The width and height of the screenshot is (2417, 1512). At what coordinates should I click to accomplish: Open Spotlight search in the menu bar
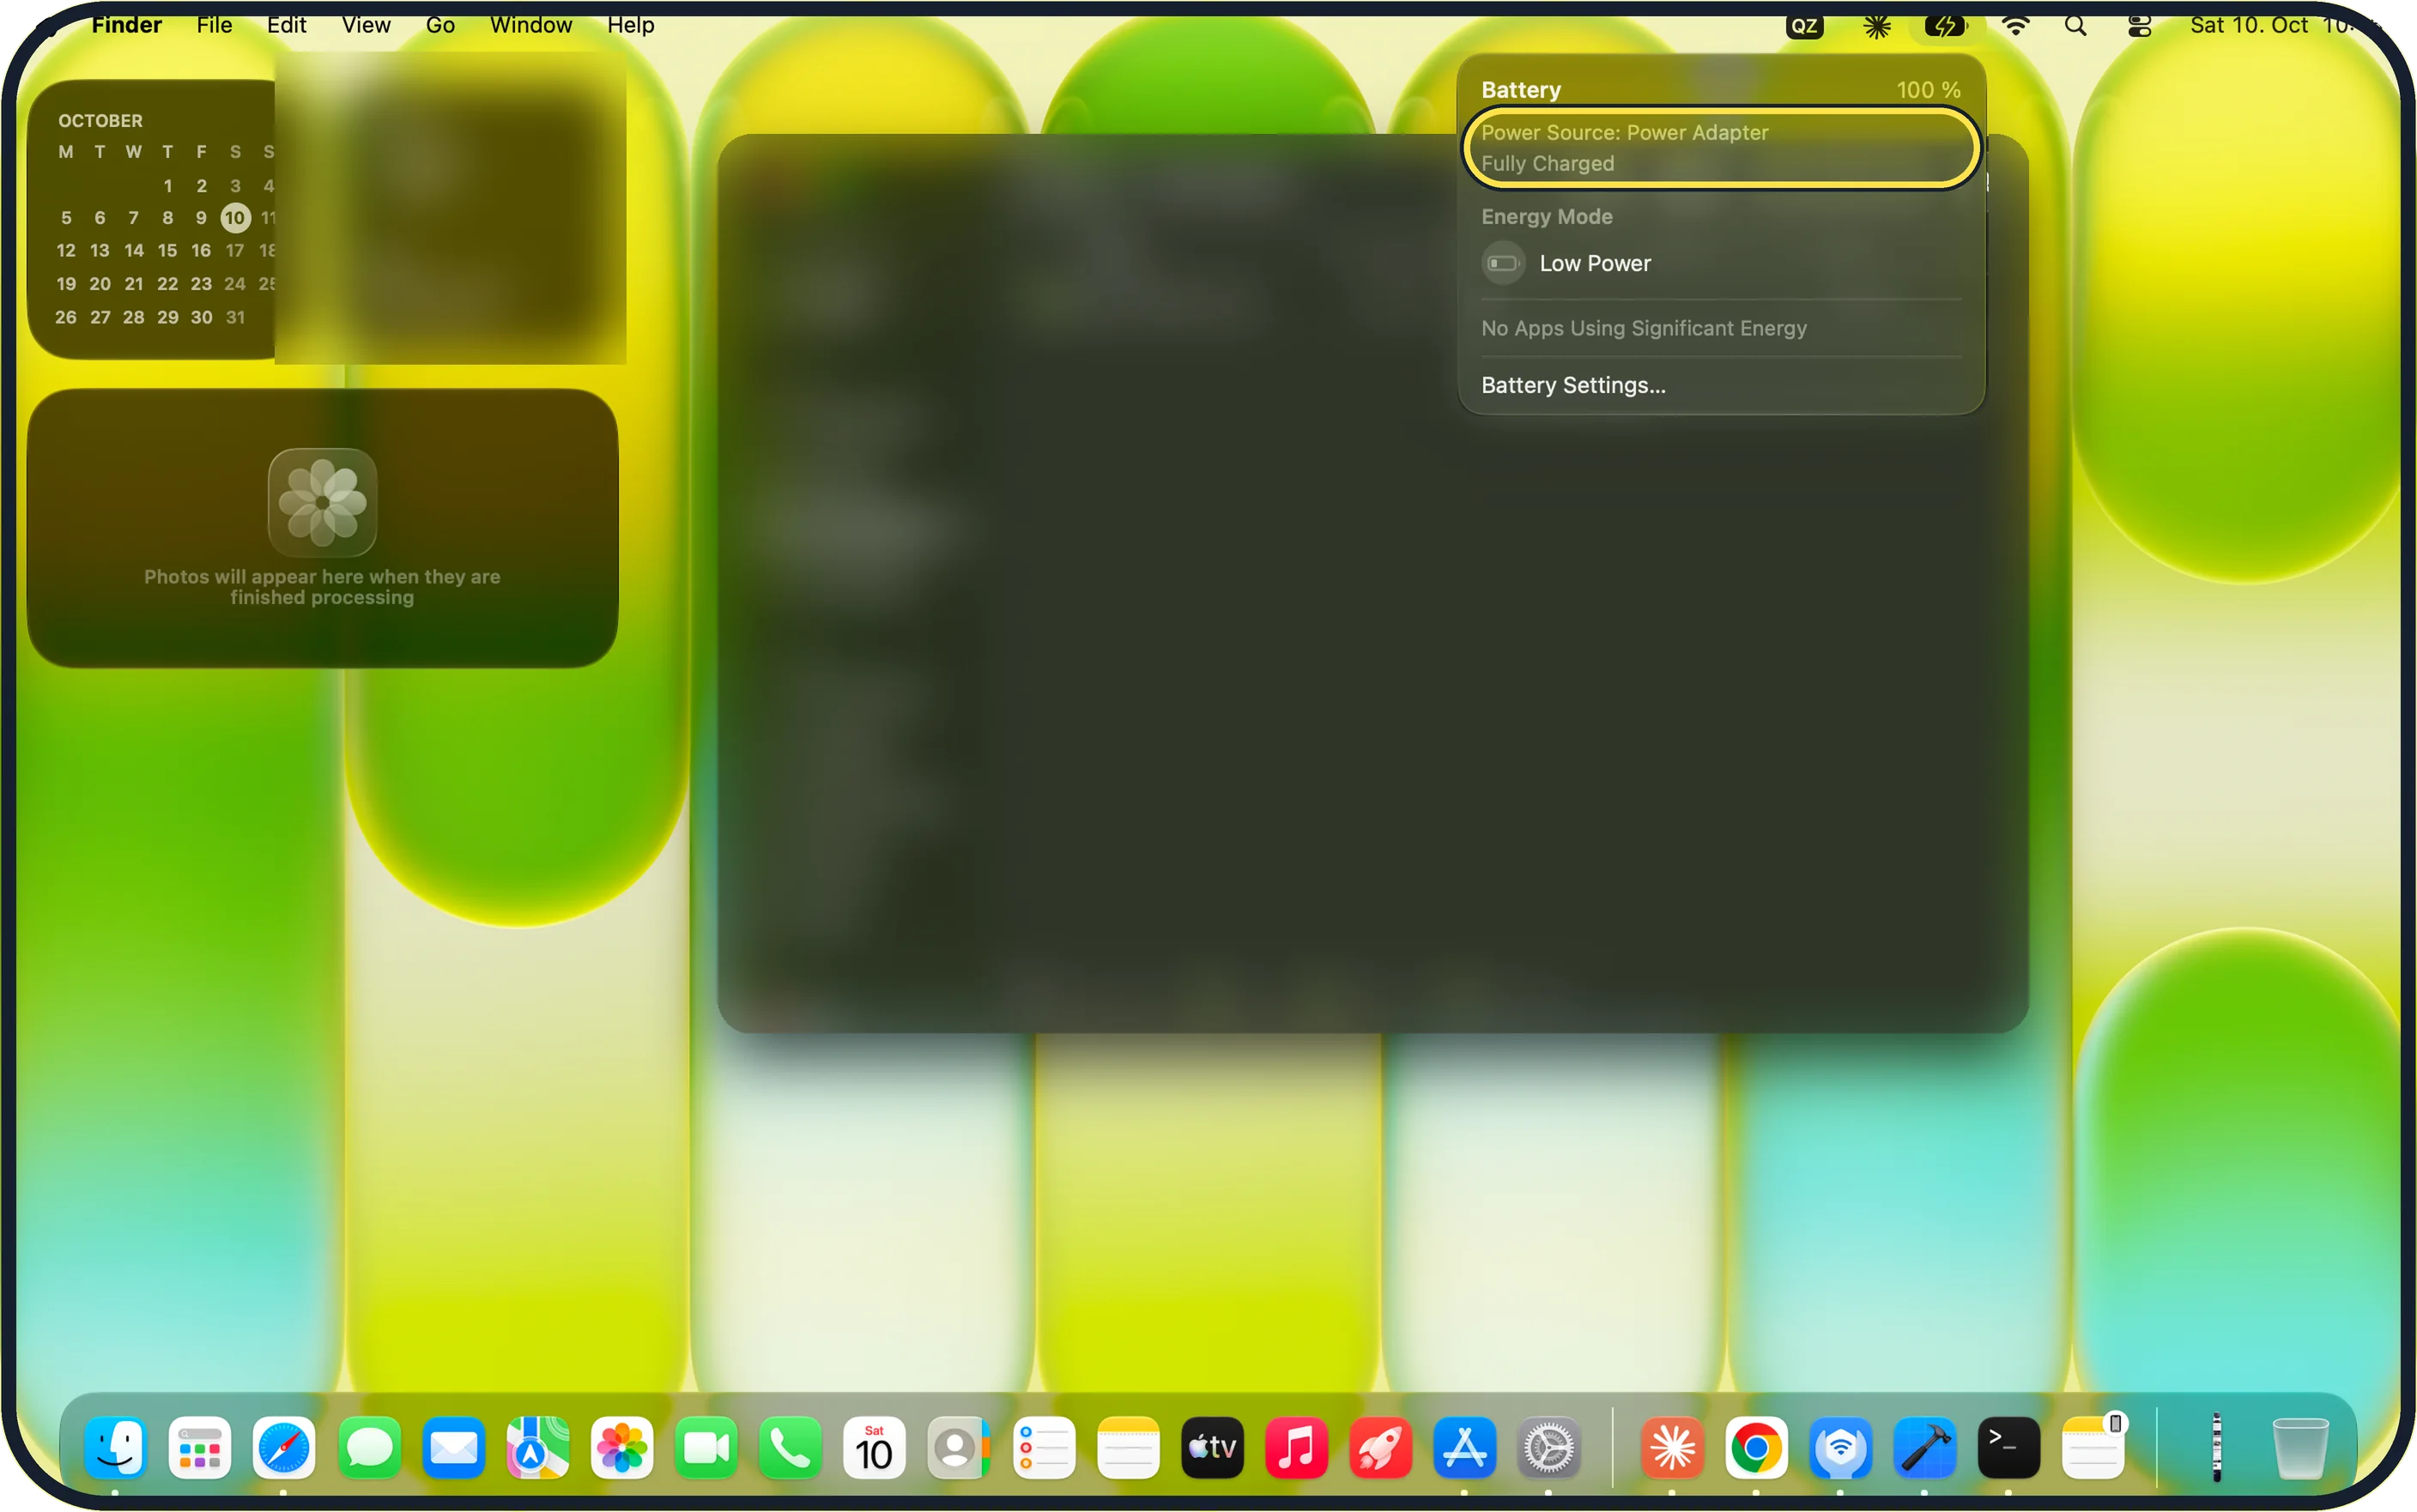(x=2075, y=26)
